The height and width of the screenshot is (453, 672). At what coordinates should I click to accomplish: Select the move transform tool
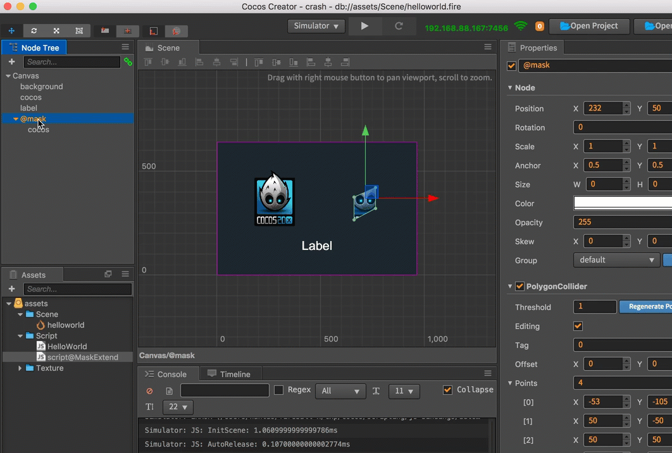pos(12,30)
